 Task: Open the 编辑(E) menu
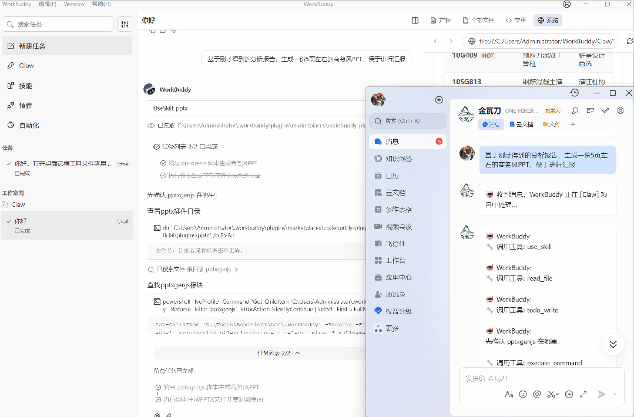(48, 4)
